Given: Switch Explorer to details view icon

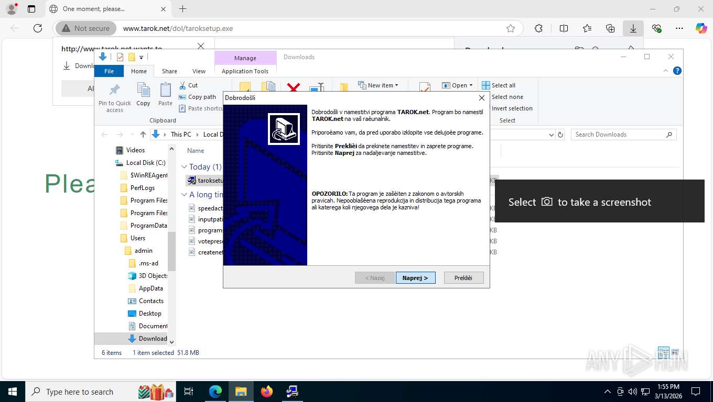Looking at the screenshot, I should [x=664, y=352].
